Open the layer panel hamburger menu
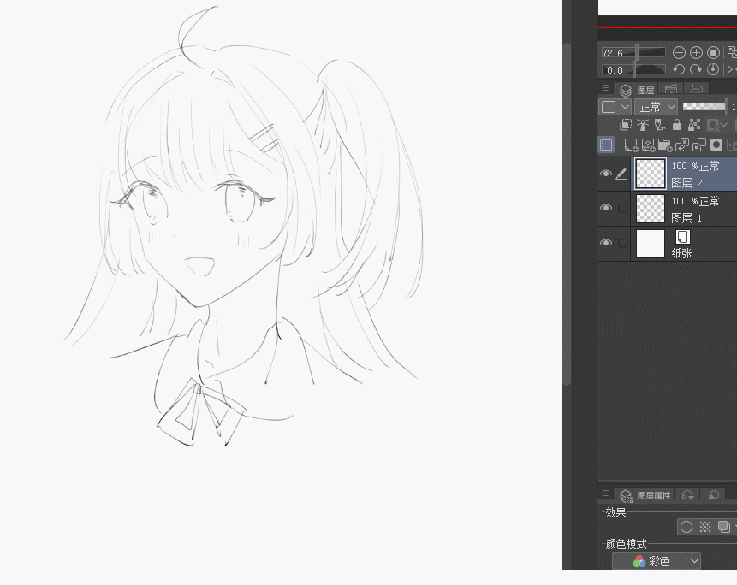This screenshot has height=585, width=737. click(605, 88)
